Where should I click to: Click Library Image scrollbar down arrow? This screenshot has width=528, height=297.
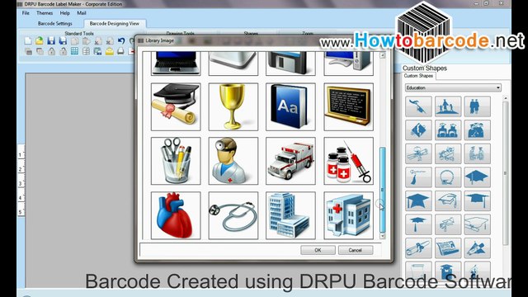[382, 237]
